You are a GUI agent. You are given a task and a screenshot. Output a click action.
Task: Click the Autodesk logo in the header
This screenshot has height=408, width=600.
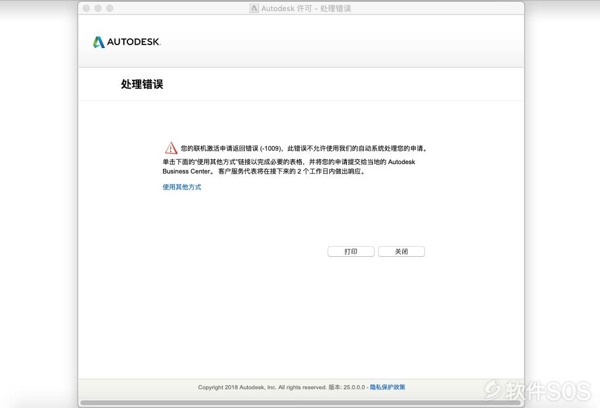[127, 42]
